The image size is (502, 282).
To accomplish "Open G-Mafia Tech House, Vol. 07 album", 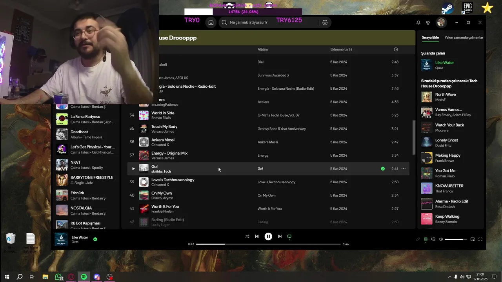I will coord(278,115).
